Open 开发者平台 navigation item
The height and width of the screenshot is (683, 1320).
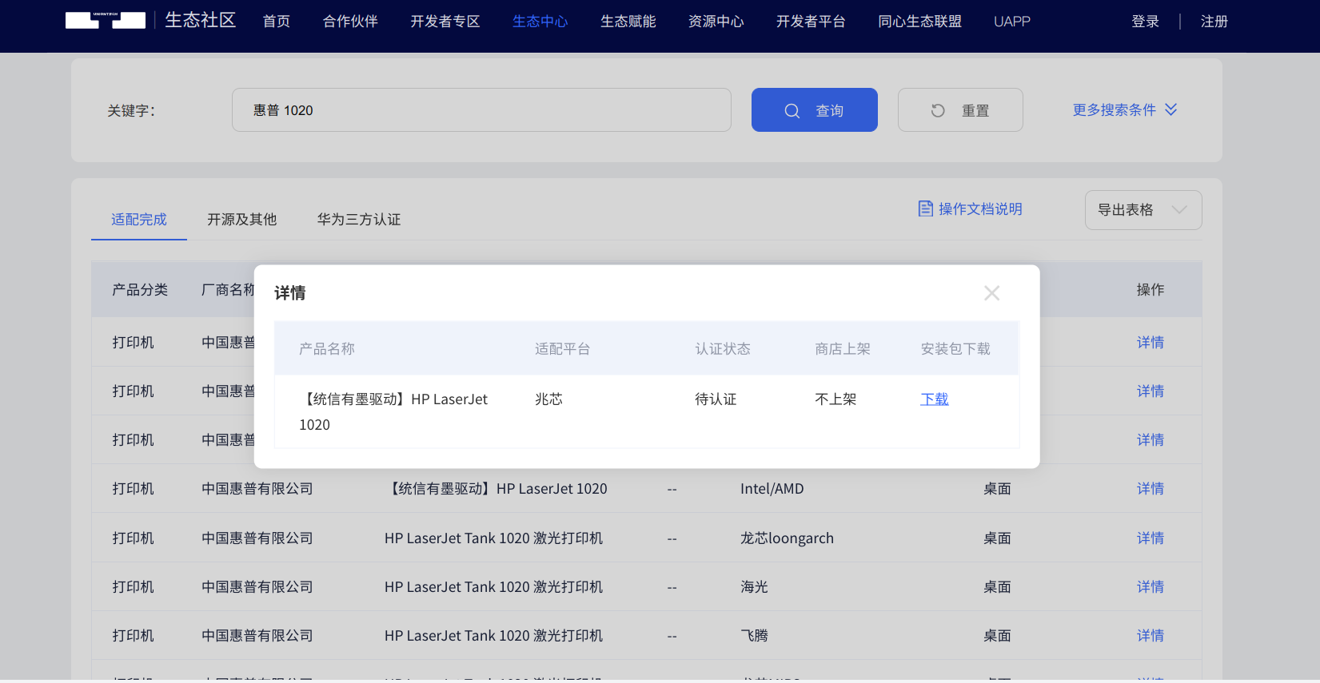point(811,22)
